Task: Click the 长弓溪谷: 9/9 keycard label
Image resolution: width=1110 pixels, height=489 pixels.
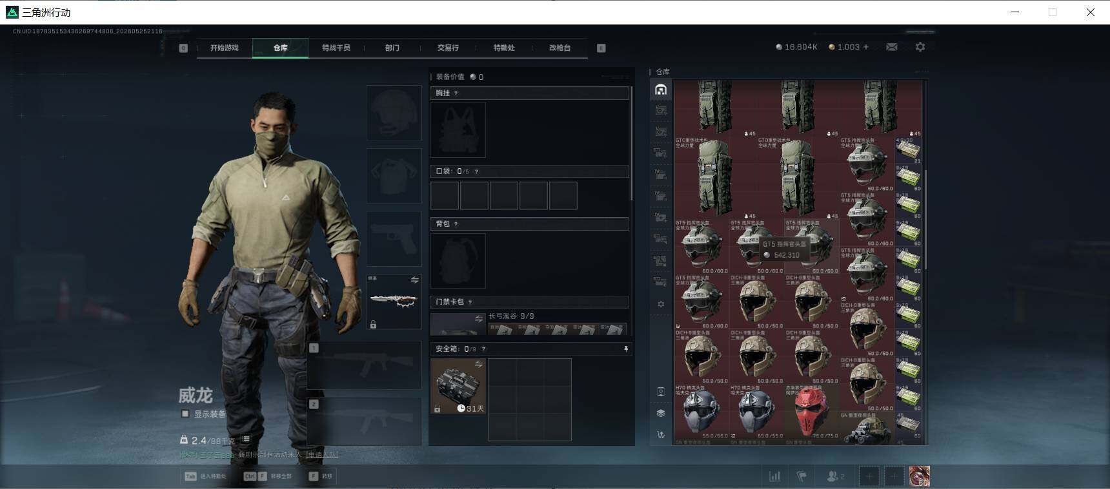Action: (x=511, y=316)
